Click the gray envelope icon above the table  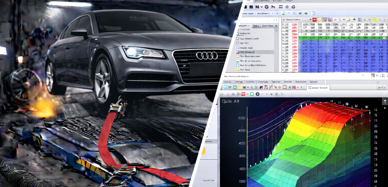[325, 20]
